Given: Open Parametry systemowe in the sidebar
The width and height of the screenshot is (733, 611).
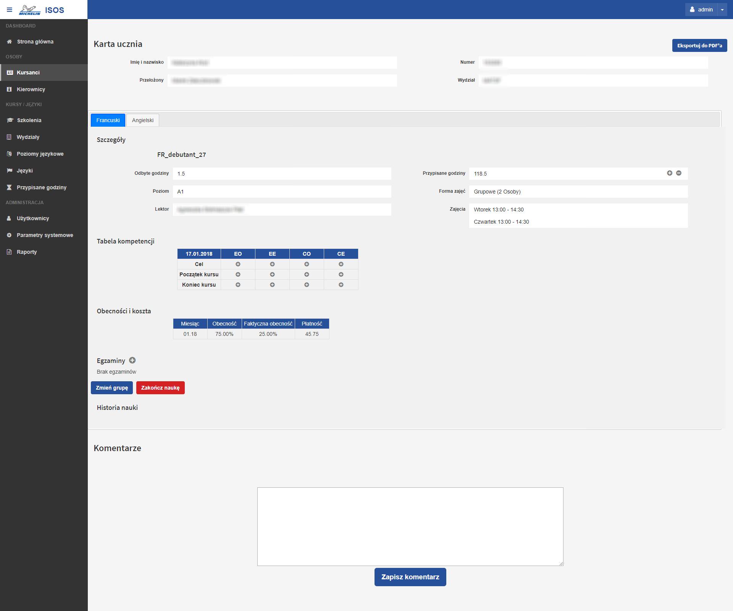Looking at the screenshot, I should 45,235.
